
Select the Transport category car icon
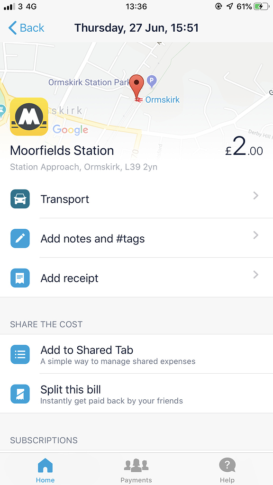(19, 199)
